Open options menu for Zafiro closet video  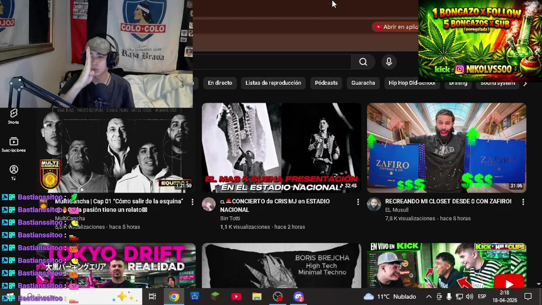[523, 202]
